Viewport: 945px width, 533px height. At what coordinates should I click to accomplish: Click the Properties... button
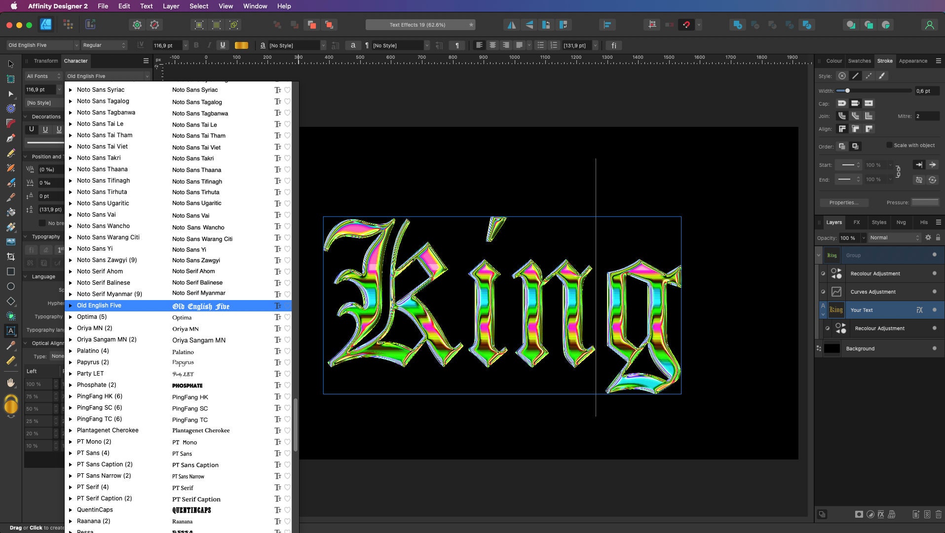843,202
